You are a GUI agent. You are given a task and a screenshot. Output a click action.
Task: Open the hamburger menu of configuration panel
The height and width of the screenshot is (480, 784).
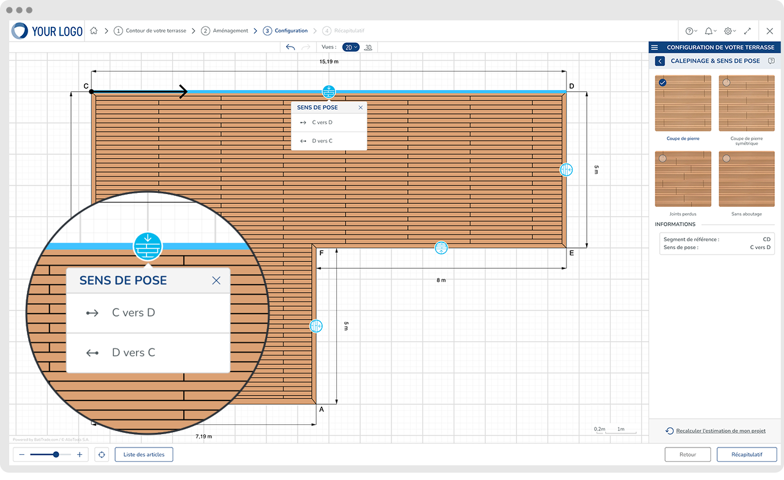coord(654,47)
